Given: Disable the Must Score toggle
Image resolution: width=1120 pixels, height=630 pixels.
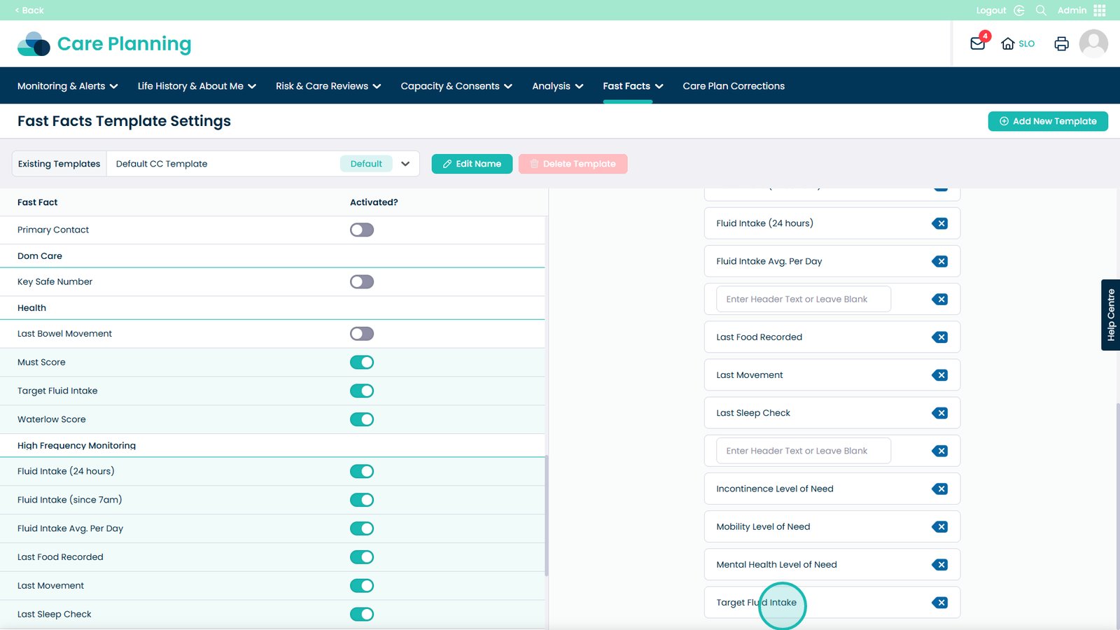Looking at the screenshot, I should click(x=362, y=363).
